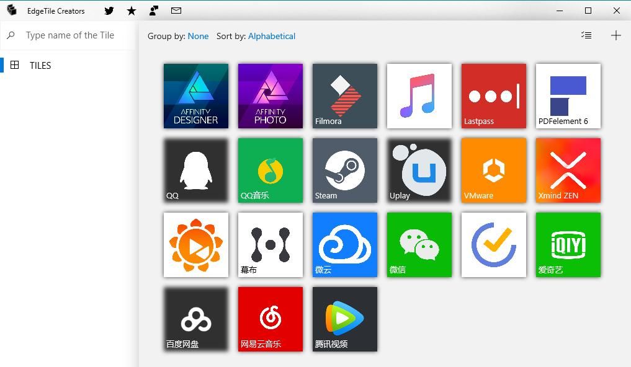Image resolution: width=631 pixels, height=367 pixels.
Task: Open the Uplay tile
Action: coord(419,170)
